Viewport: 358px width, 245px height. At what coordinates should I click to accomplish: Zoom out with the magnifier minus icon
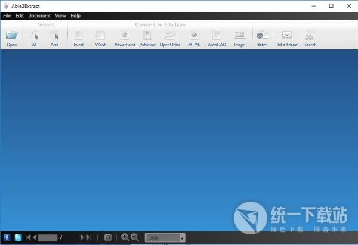(135, 237)
